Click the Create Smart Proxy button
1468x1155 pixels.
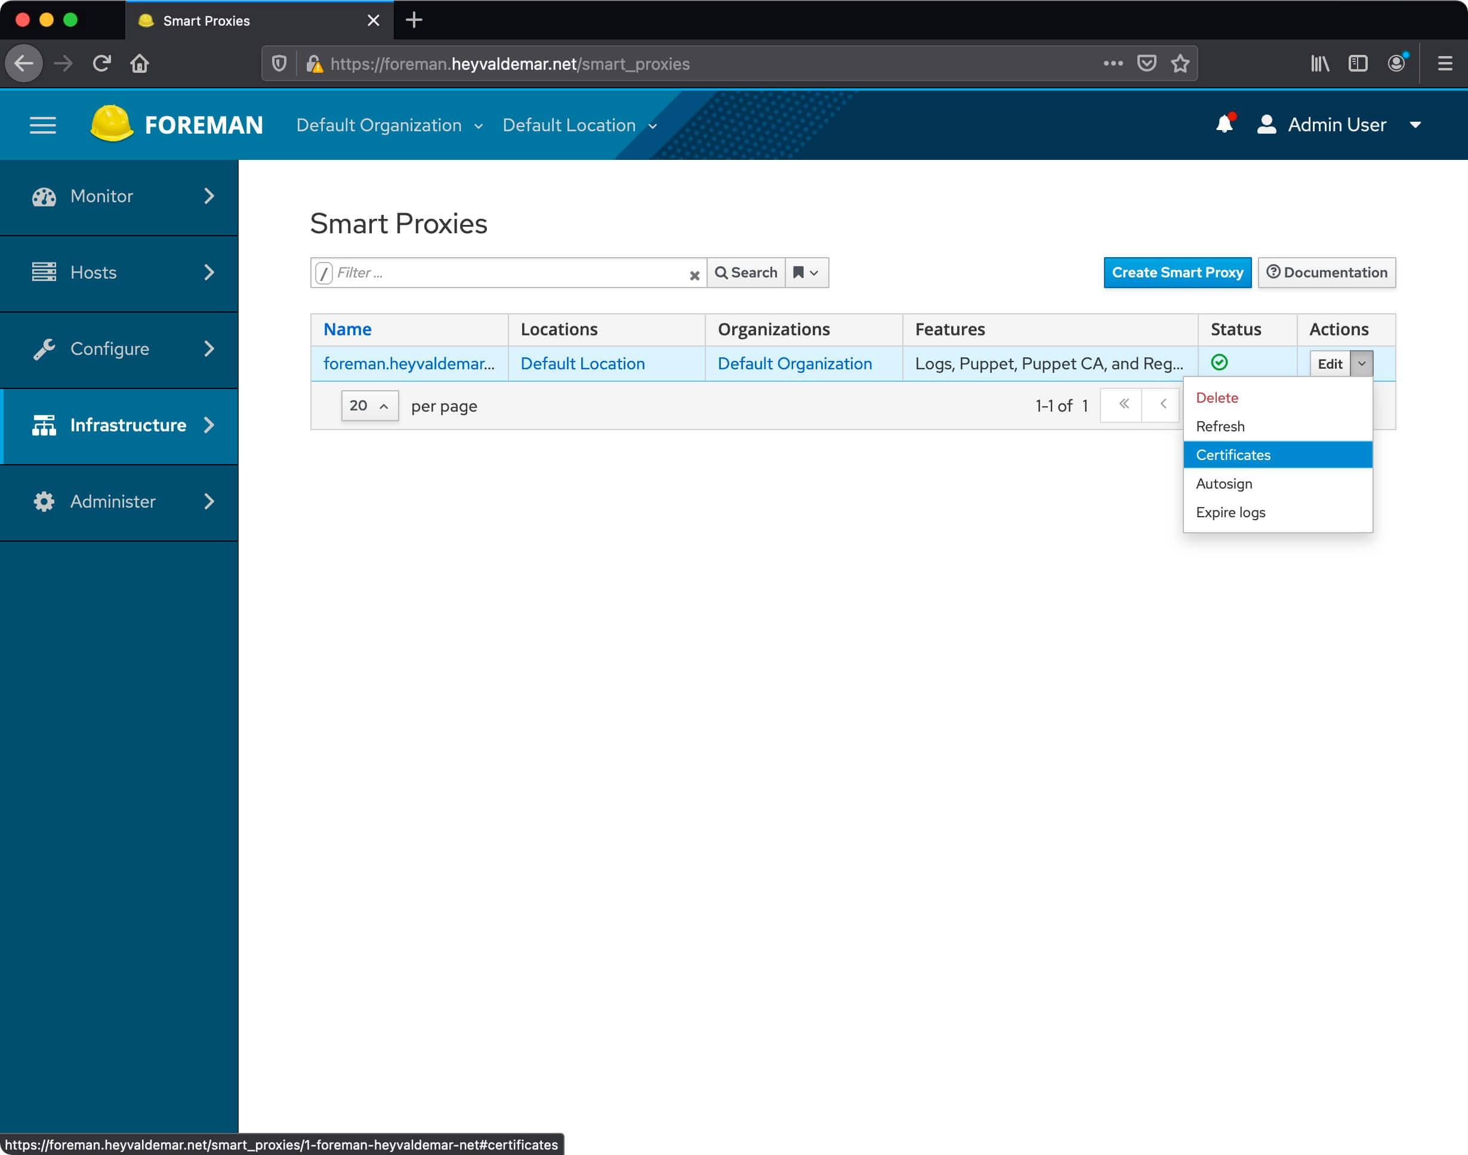(x=1176, y=273)
